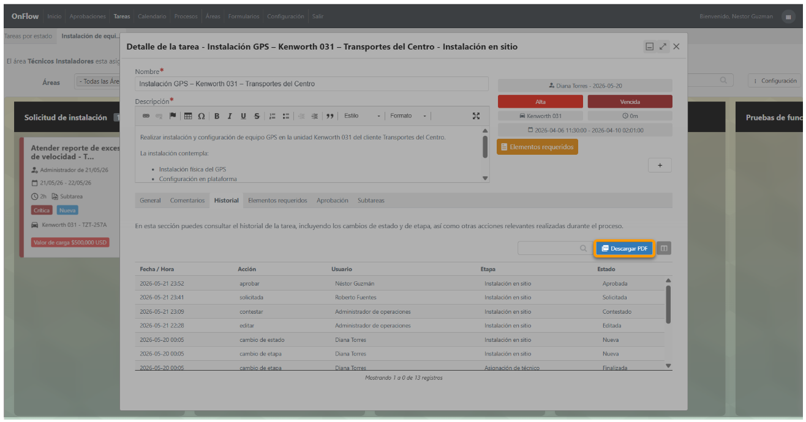Screen dimensions: 806x422
Task: Toggle italic formatting in description
Action: pyautogui.click(x=230, y=116)
